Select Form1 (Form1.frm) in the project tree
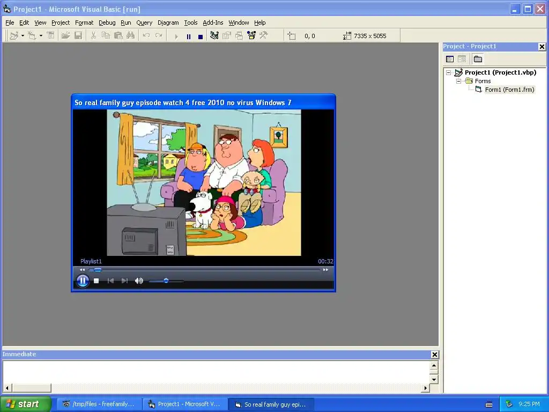This screenshot has width=549, height=412. [x=509, y=90]
